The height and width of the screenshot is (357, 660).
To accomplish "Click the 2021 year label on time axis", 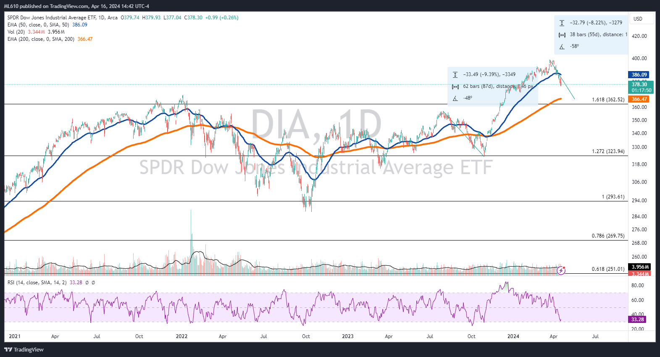I will (14, 336).
